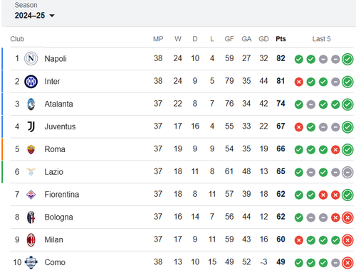Select the Pts column header

[x=281, y=39]
